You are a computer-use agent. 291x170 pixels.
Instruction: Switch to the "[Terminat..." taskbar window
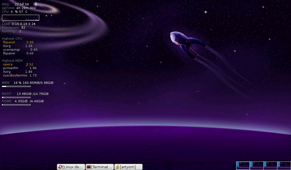click(100, 167)
